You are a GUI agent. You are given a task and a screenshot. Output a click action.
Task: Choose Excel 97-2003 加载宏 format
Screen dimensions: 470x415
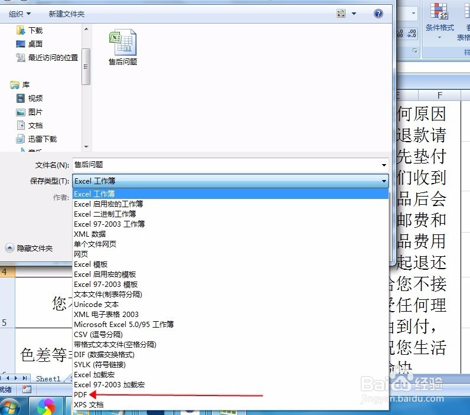tap(230, 385)
